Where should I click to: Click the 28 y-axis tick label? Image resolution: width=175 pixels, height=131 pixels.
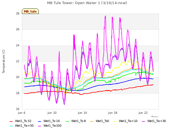(17, 14)
